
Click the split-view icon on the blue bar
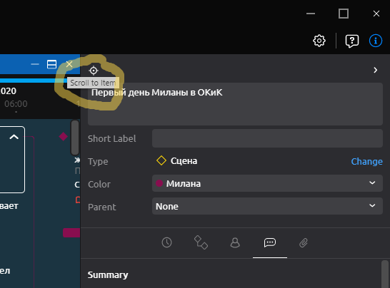51,64
